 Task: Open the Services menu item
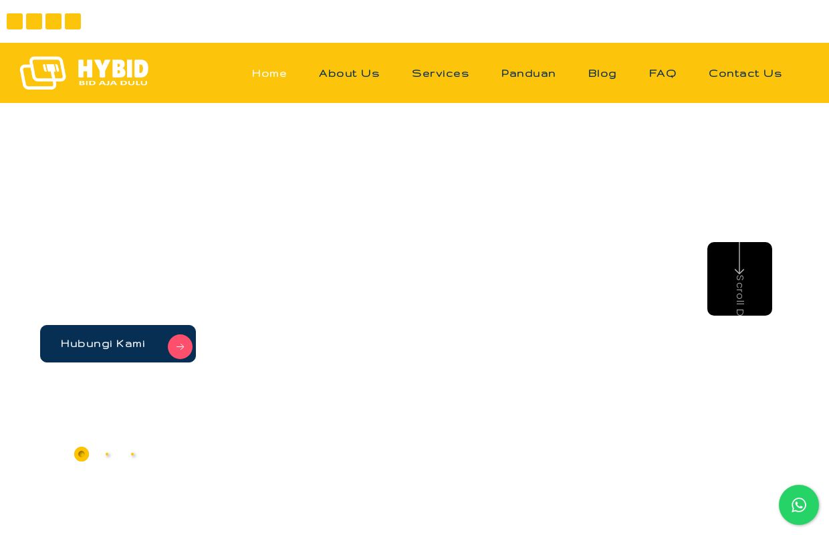tap(441, 74)
